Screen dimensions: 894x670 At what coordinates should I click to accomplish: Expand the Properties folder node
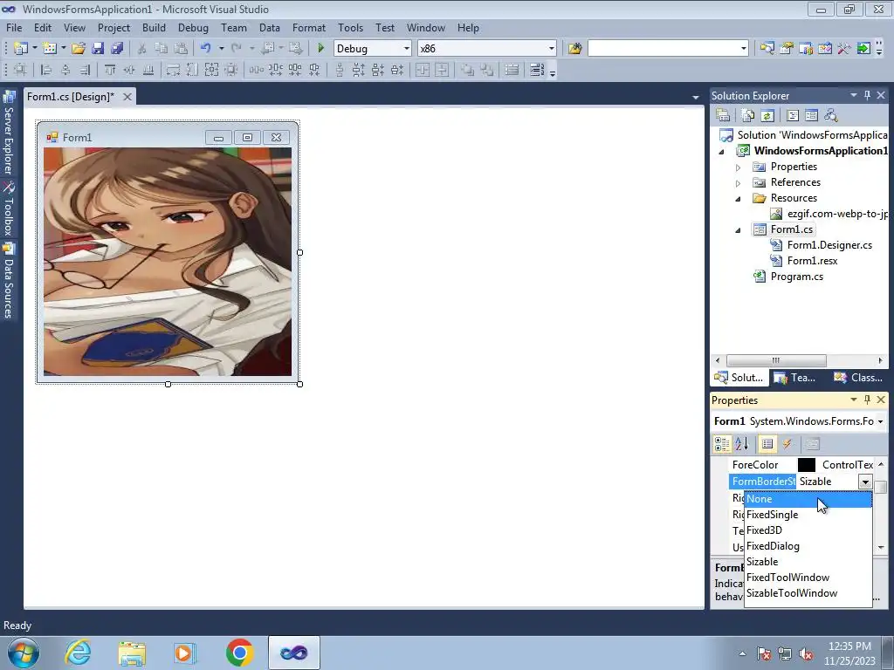pyautogui.click(x=739, y=167)
